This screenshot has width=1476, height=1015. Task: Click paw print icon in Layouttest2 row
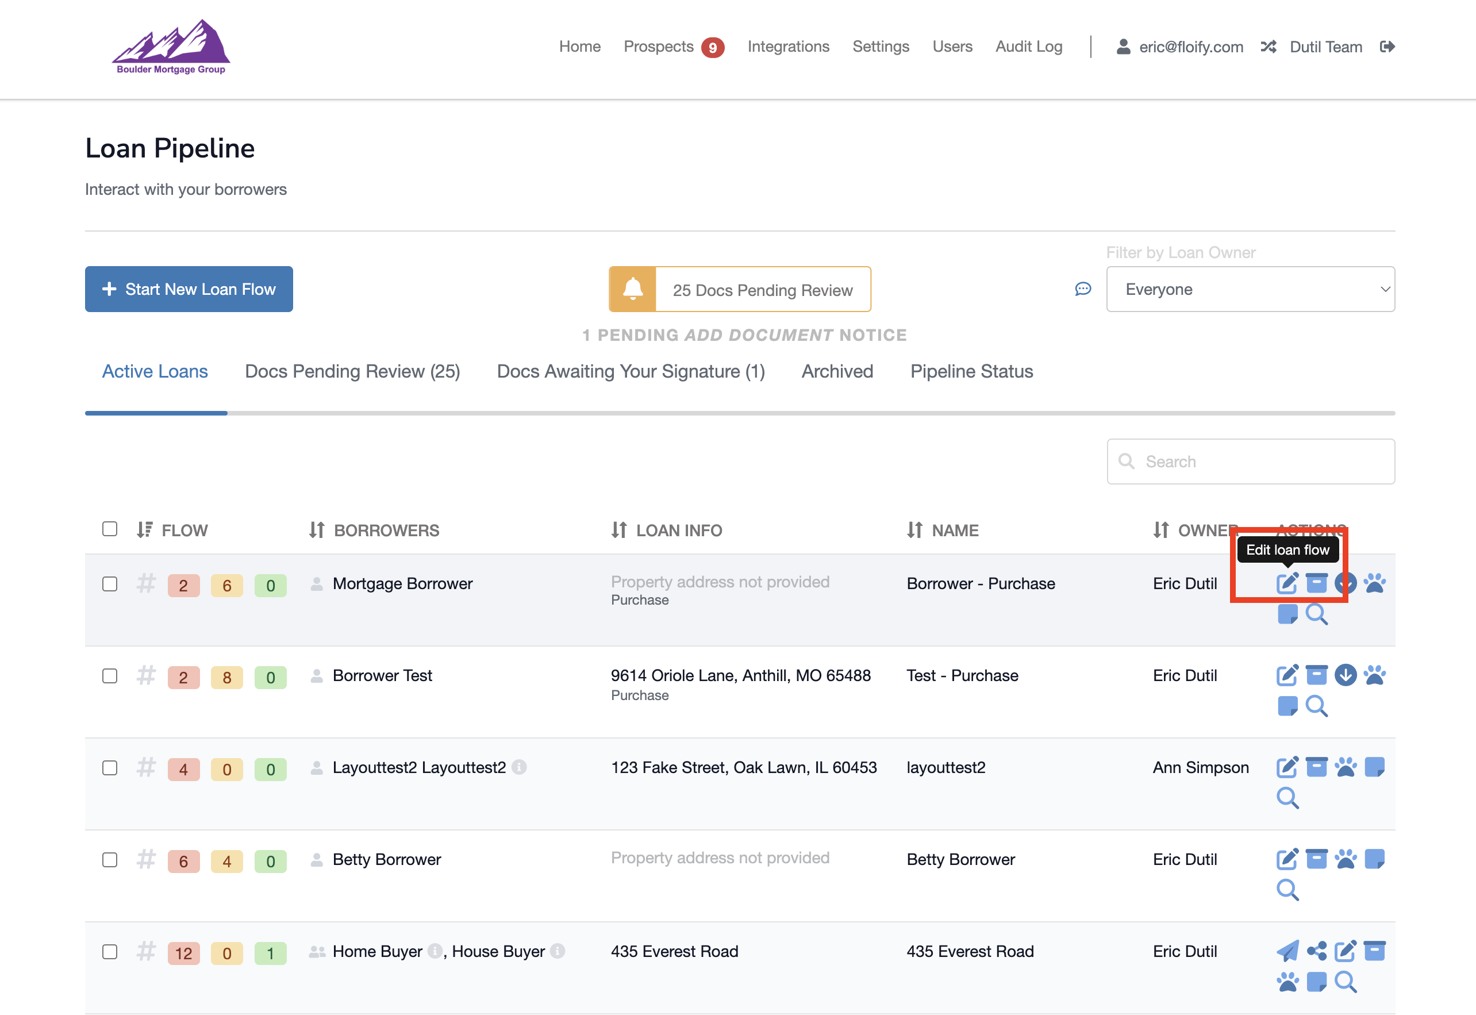click(1346, 767)
